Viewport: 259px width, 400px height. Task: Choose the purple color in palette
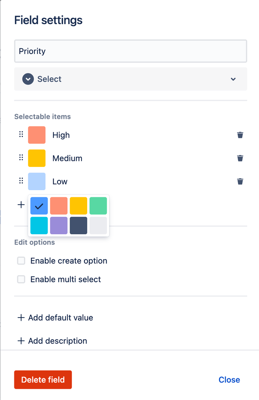pyautogui.click(x=59, y=225)
